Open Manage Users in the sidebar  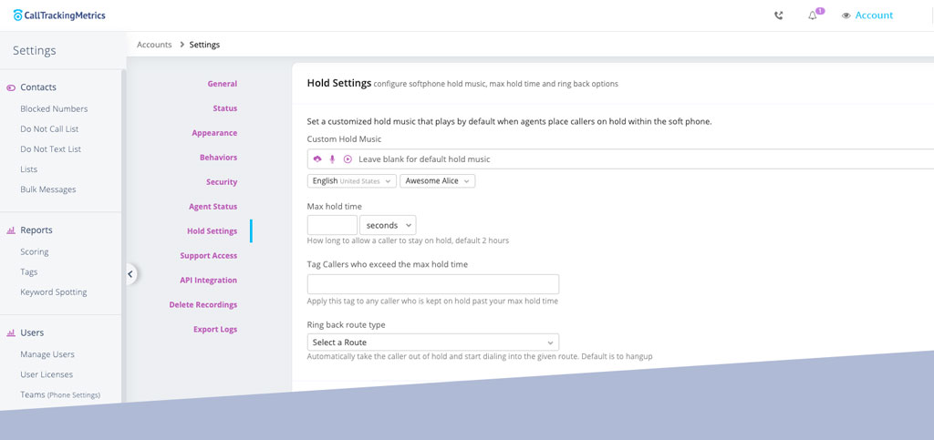(47, 354)
